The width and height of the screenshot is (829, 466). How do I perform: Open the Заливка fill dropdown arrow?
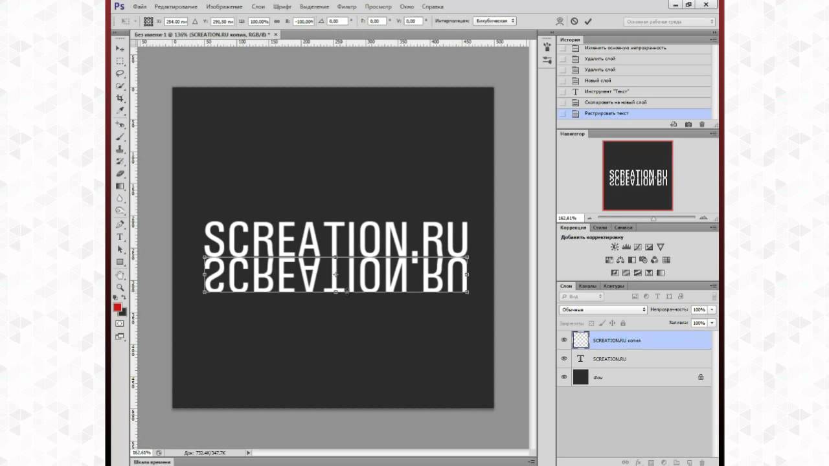pos(712,322)
